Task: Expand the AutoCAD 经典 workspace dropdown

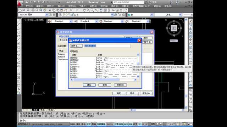Action: (46, 15)
